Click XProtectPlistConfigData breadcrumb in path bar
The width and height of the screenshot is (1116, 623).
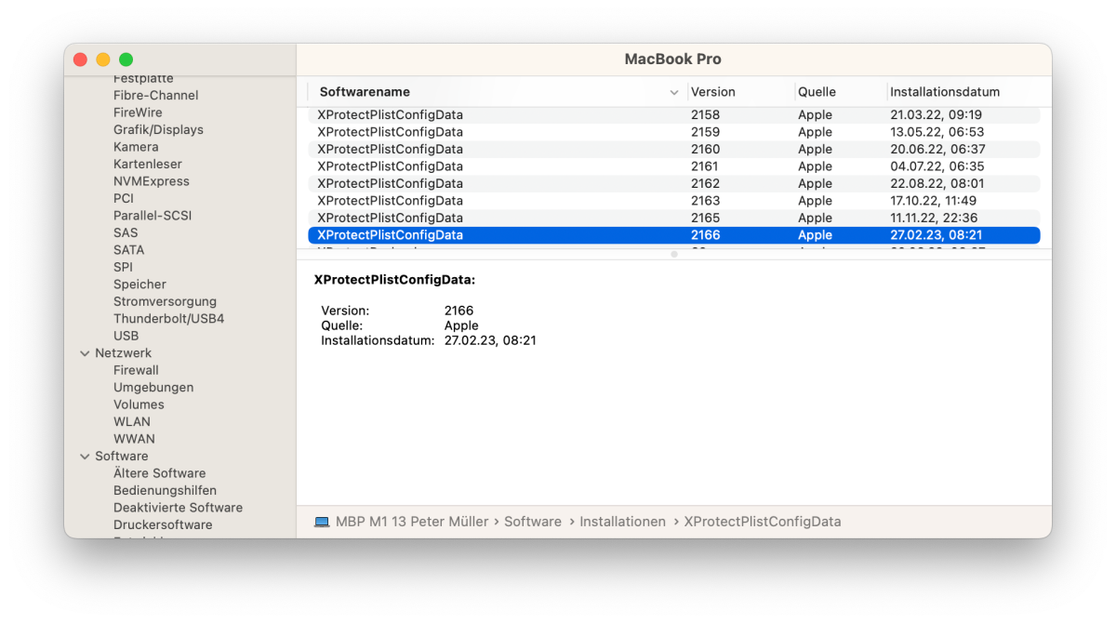763,522
